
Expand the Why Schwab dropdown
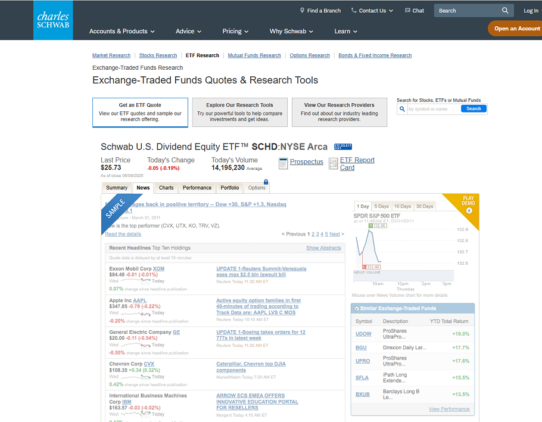coord(291,31)
